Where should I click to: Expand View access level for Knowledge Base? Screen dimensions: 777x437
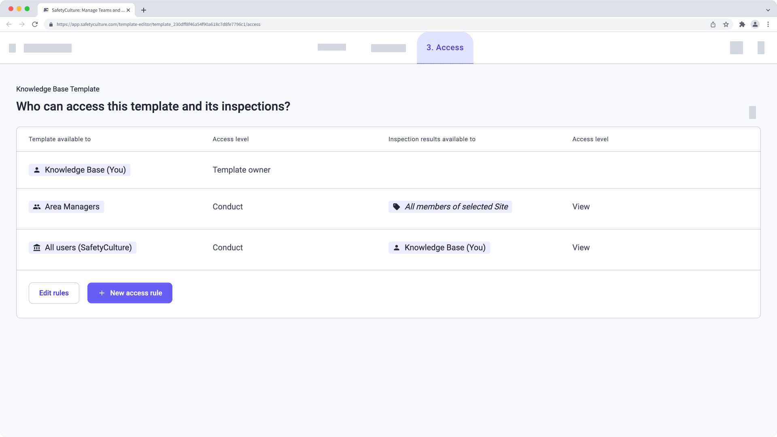581,247
